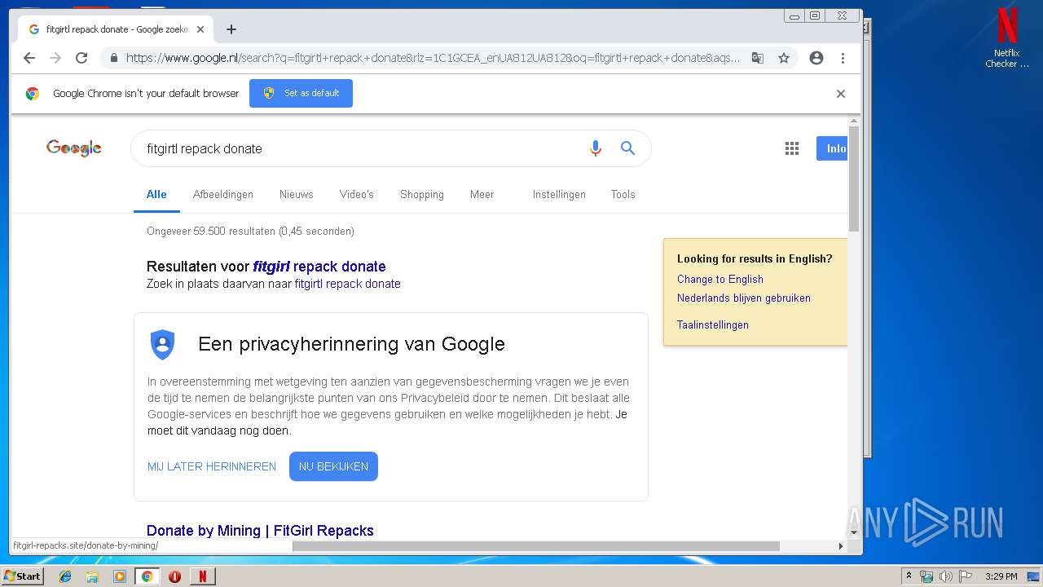The image size is (1043, 587).
Task: Bookmark this page with the star
Action: click(x=784, y=58)
